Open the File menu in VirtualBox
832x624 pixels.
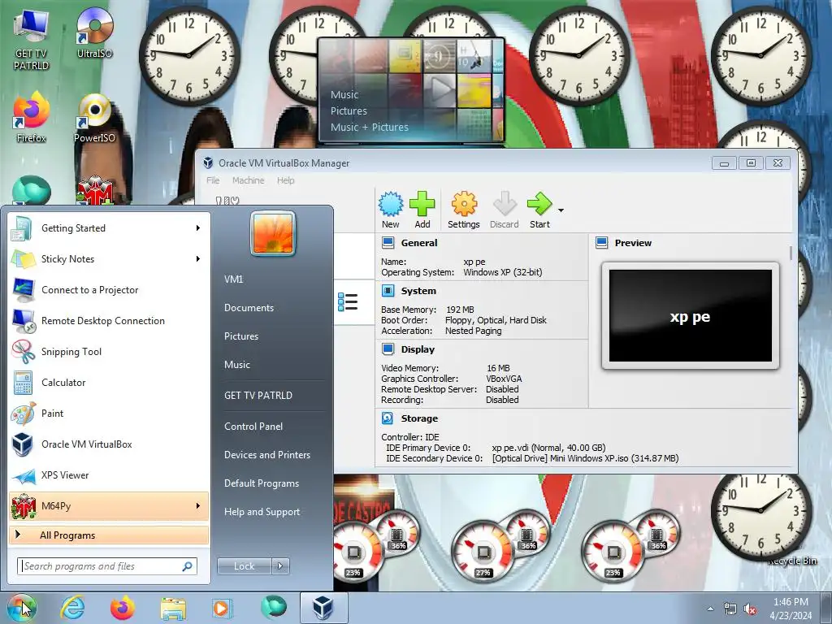tap(213, 180)
